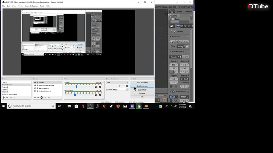This screenshot has height=153, width=273.
Task: Toggle the Anti-Aliasing checkbox in Blender
Action: pyautogui.click(x=174, y=91)
